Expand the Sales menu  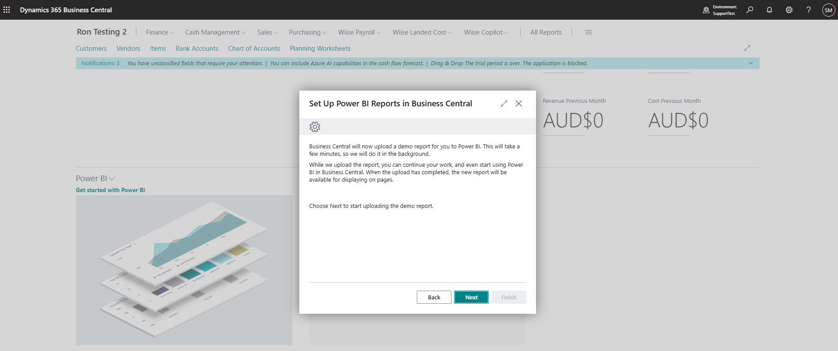coord(267,32)
